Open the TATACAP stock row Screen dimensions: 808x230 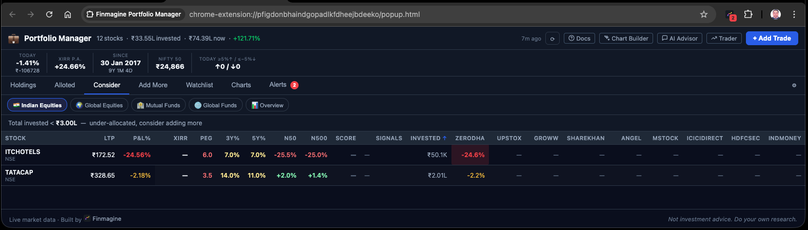tap(403, 175)
